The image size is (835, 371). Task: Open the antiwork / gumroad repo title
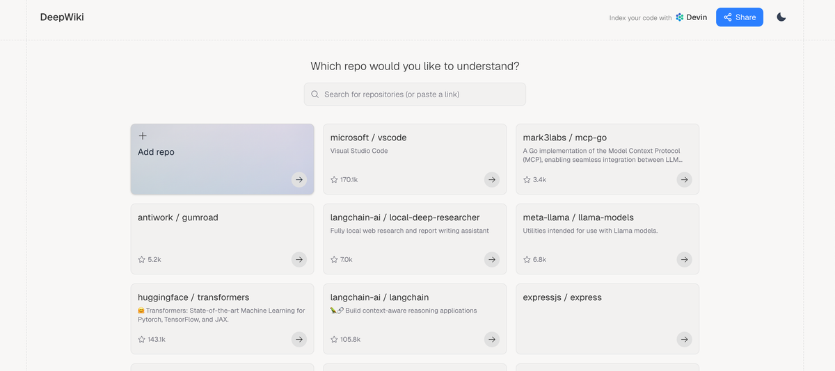[178, 217]
